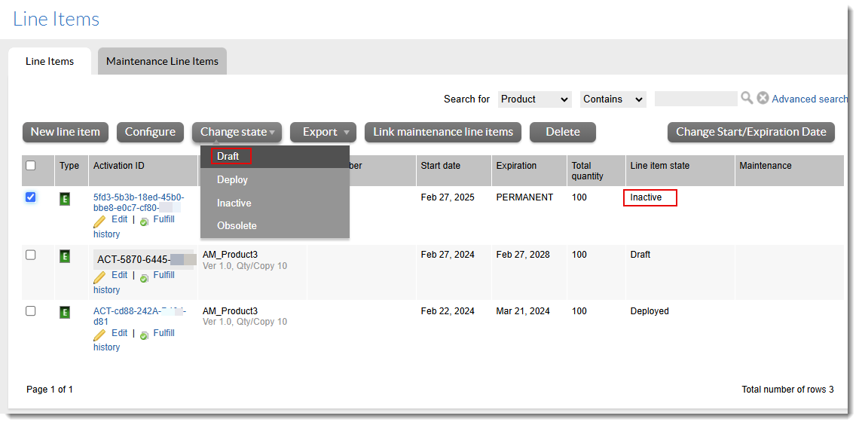Select Draft from Change state menu
859x425 pixels.
click(x=228, y=156)
